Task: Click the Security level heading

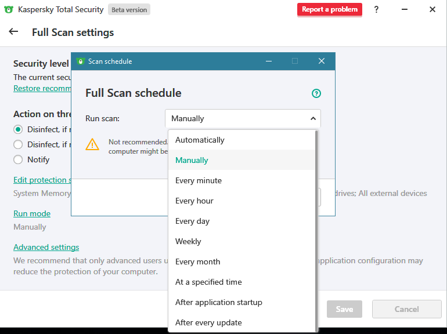Action: [41, 64]
